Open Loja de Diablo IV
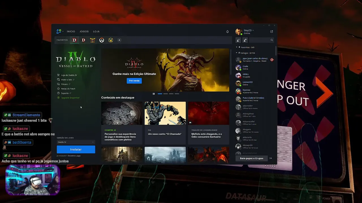The height and width of the screenshot is (203, 362). coord(67,75)
